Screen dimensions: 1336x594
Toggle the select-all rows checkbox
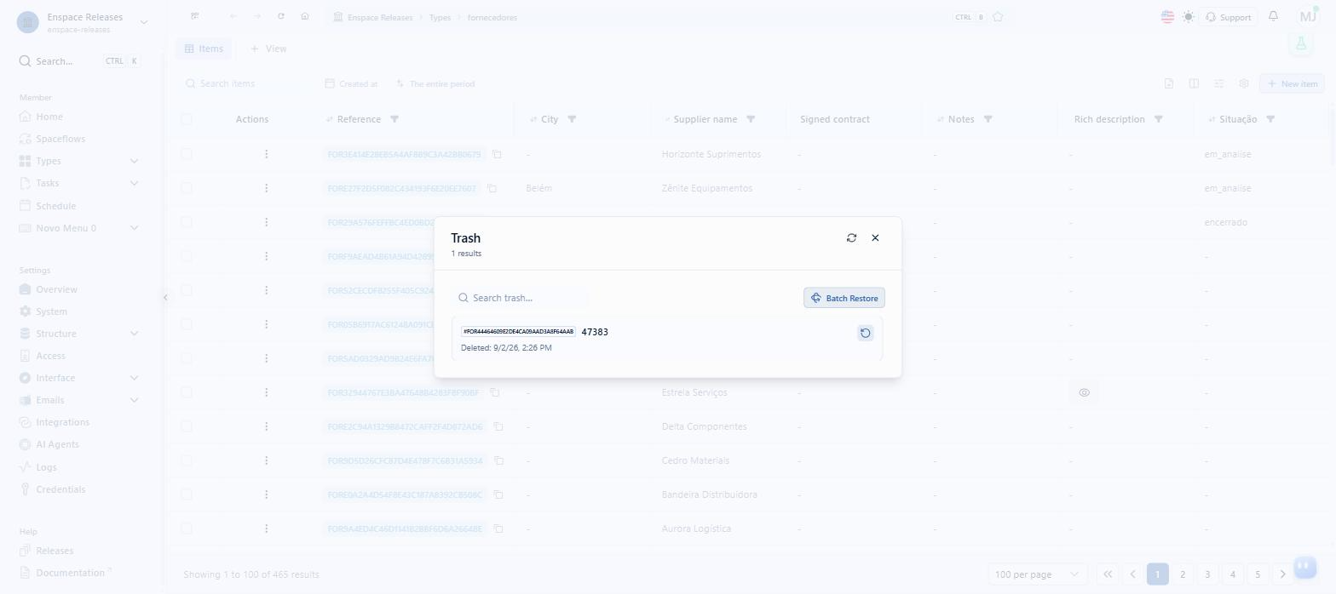tap(187, 119)
